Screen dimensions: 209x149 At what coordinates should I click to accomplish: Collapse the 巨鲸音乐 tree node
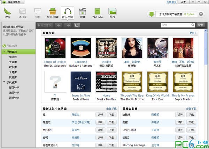(4, 51)
